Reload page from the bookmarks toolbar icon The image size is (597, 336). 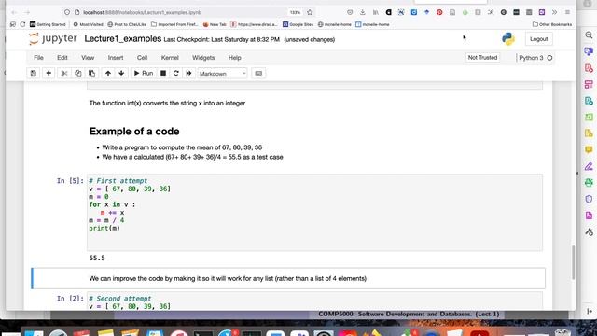[22, 24]
